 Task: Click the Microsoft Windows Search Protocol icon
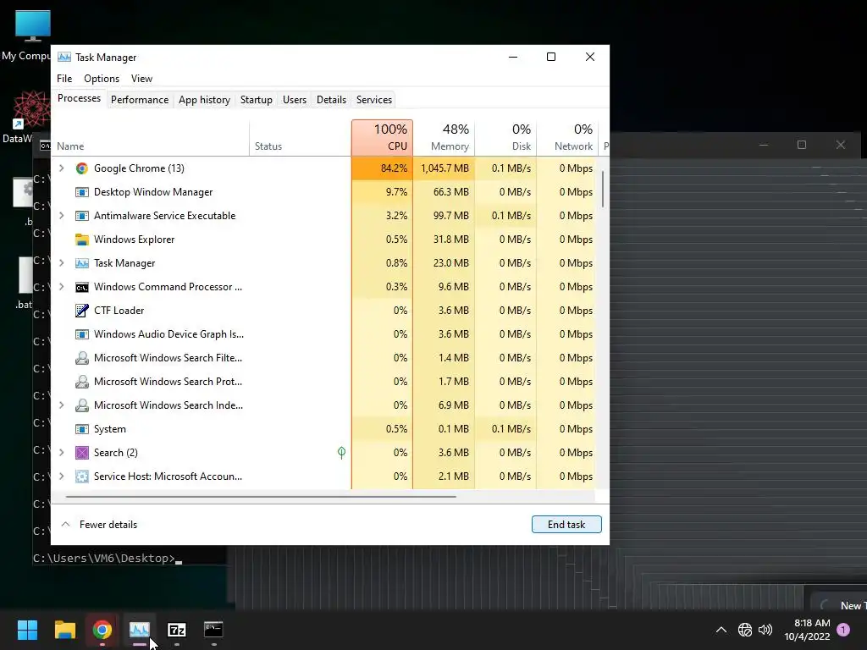point(82,382)
